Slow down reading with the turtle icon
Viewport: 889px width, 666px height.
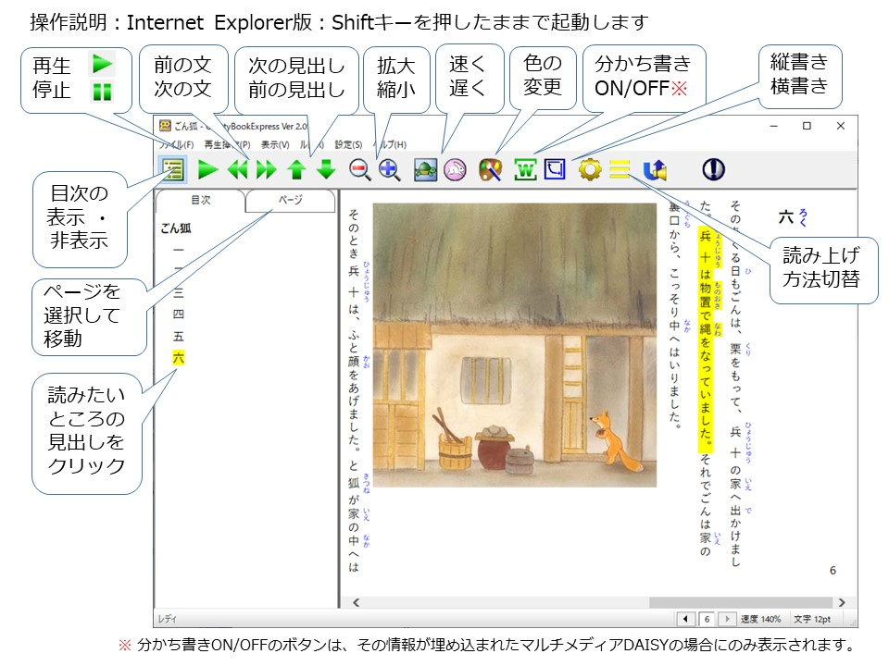tap(425, 170)
